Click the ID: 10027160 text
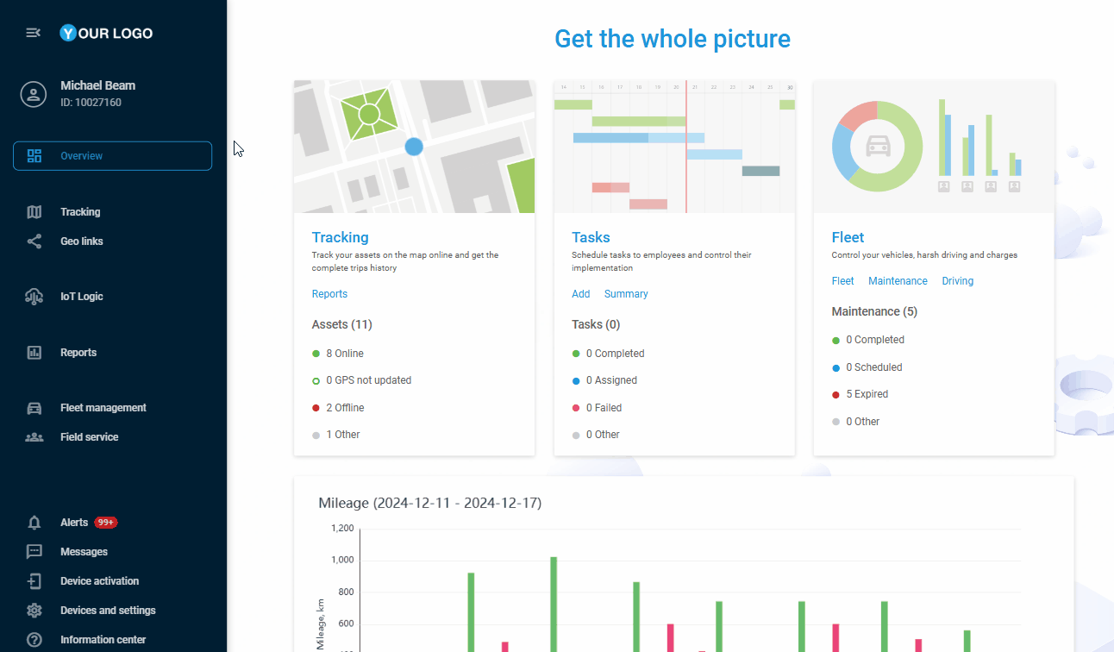Viewport: 1114px width, 652px height. (x=91, y=103)
